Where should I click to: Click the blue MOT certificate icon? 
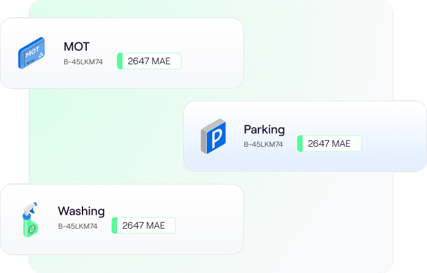(32, 53)
